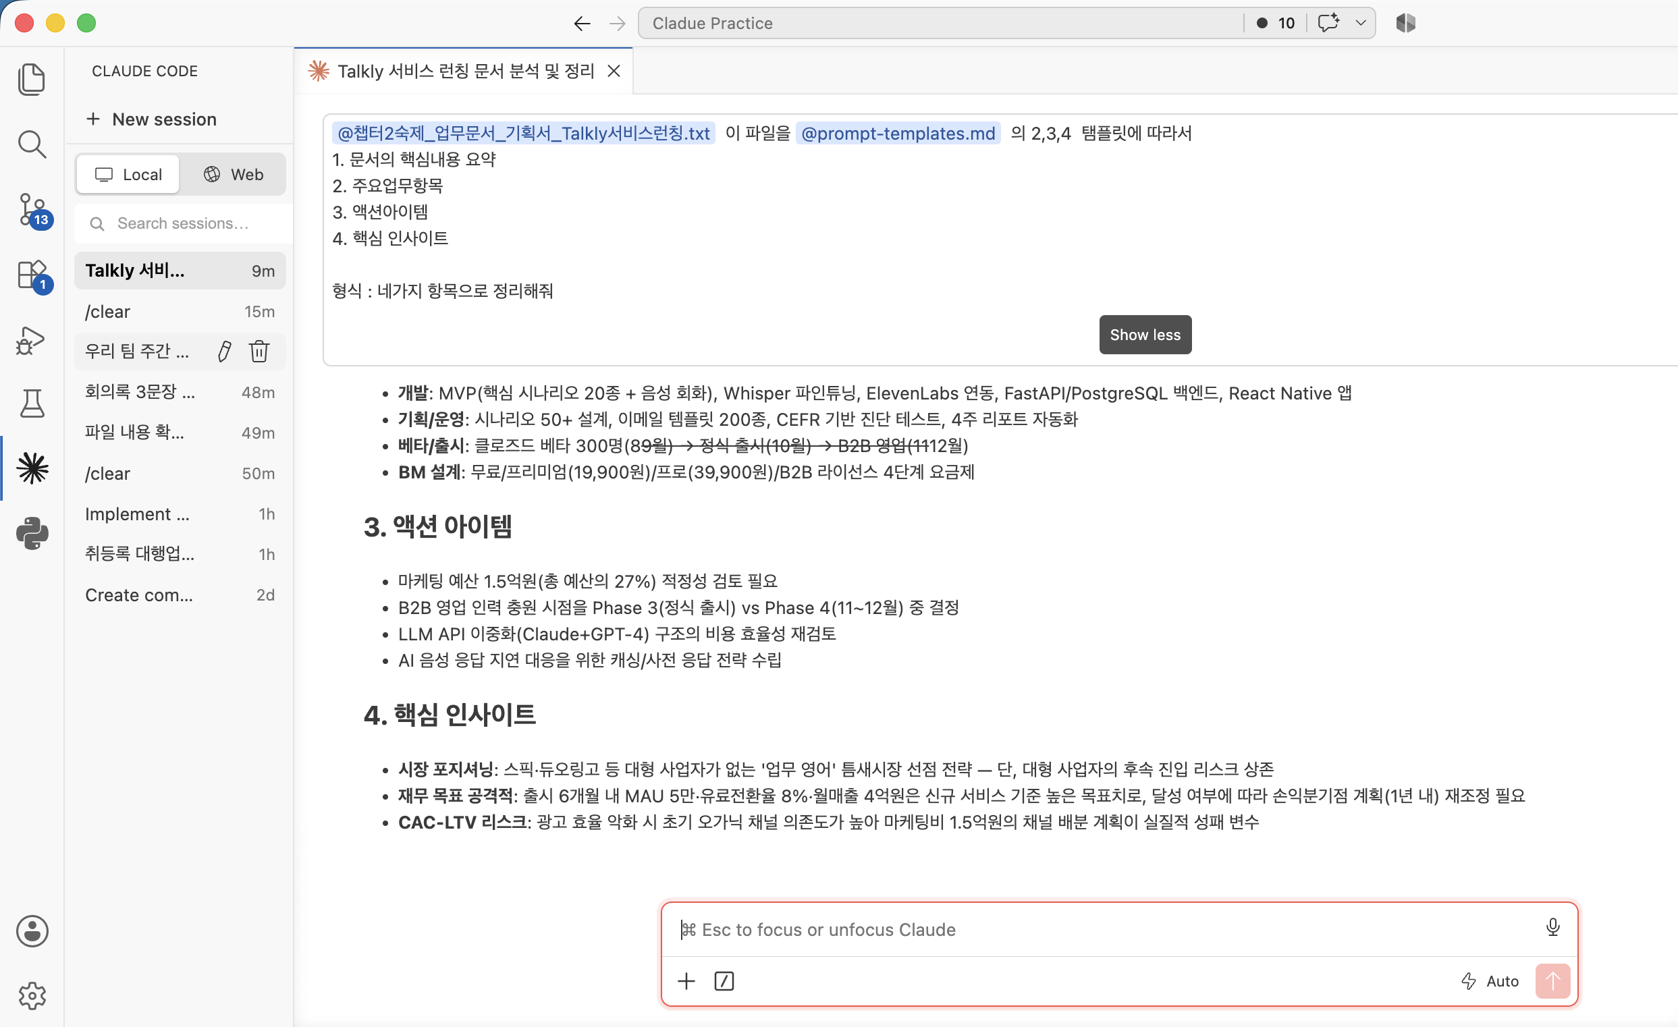Screen dimensions: 1678x1027
Task: Click New session button
Action: coord(152,119)
